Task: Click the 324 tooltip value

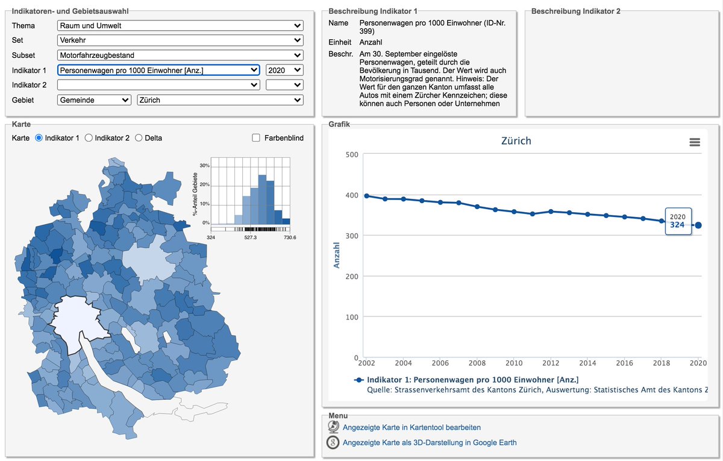Action: tap(678, 225)
